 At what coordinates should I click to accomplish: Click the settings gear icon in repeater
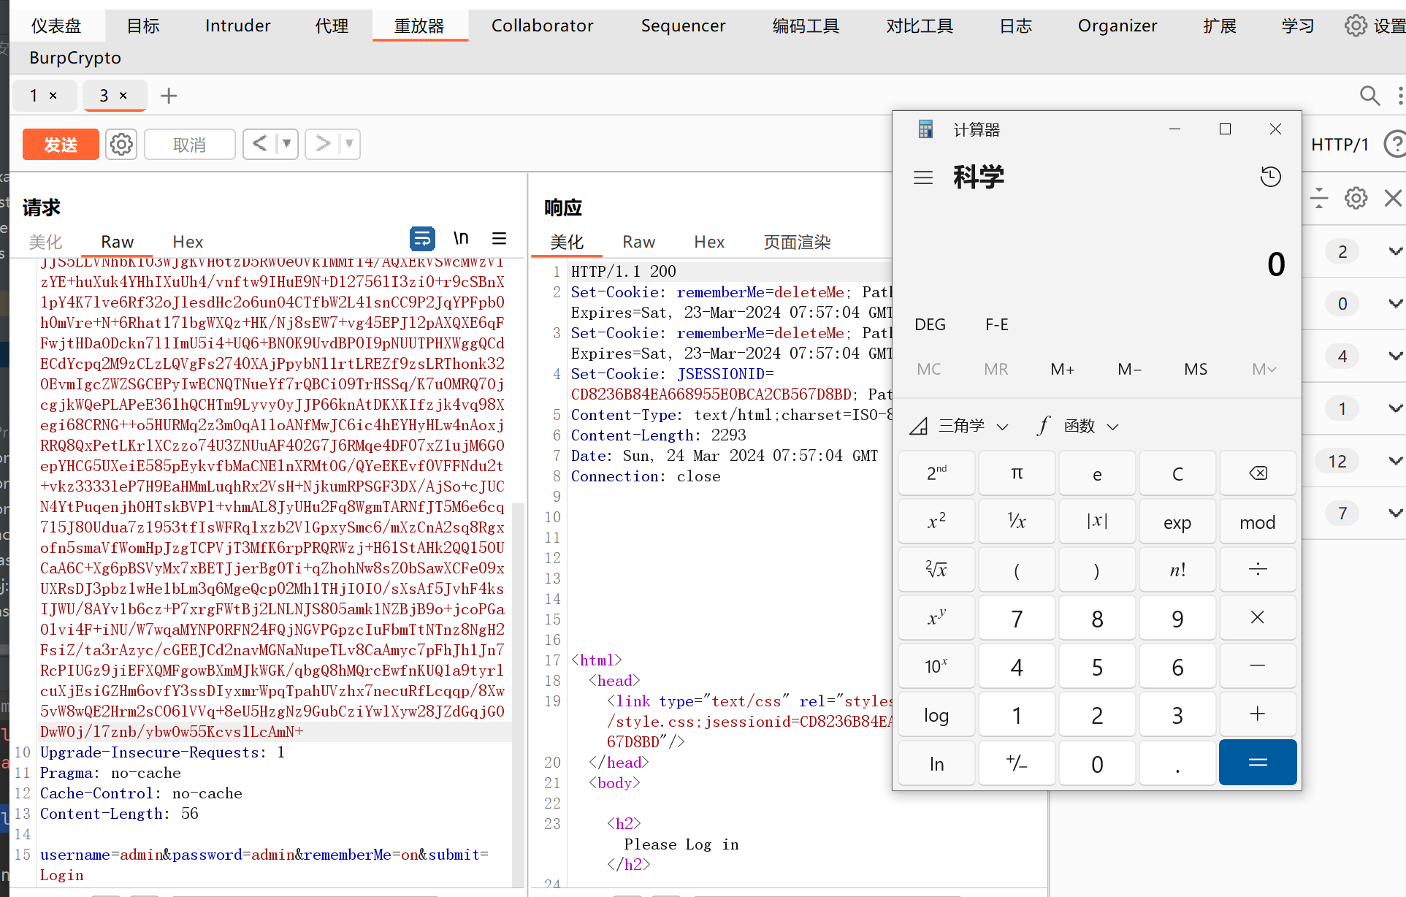[x=121, y=143]
